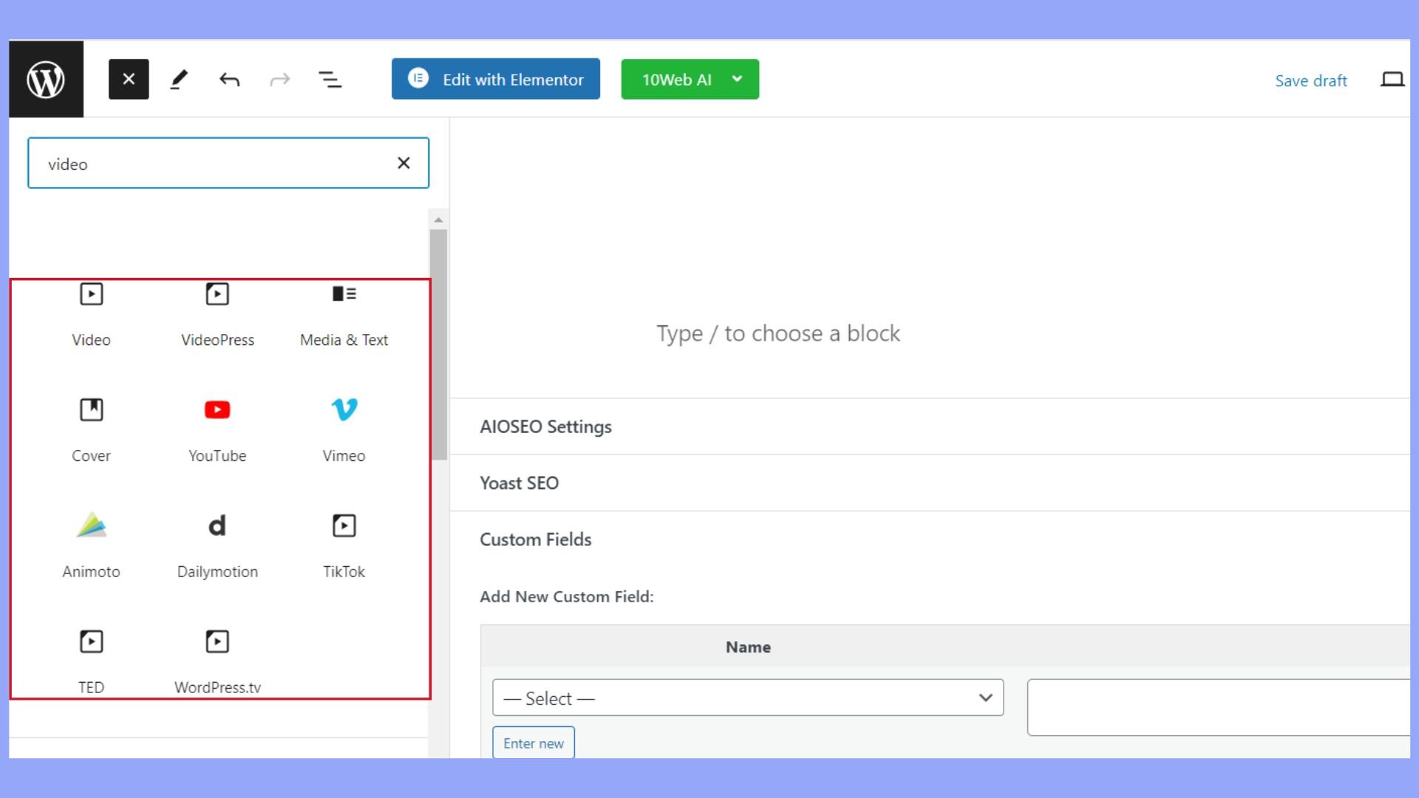Expand the AIOSEO Settings panel
The height and width of the screenshot is (798, 1419).
545,426
